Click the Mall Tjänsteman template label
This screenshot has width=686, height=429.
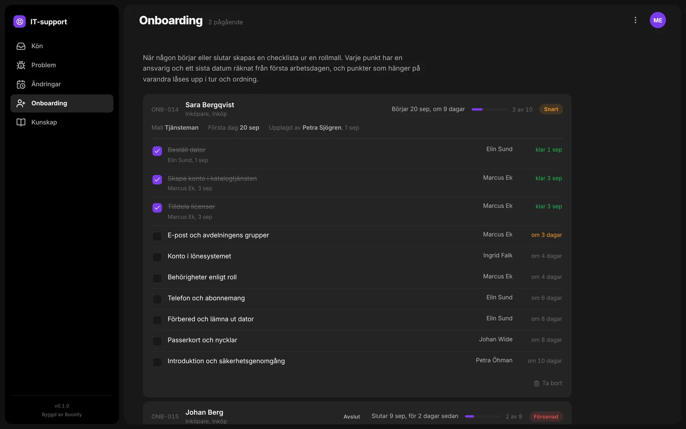point(175,128)
